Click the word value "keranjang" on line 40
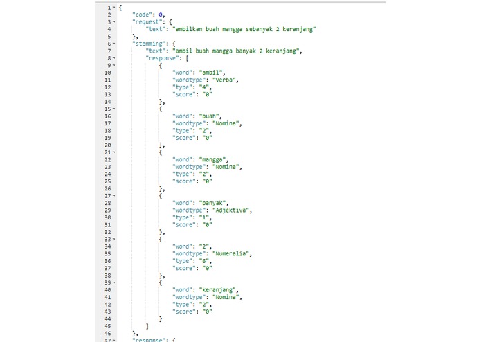The width and height of the screenshot is (481, 342). click(x=217, y=290)
